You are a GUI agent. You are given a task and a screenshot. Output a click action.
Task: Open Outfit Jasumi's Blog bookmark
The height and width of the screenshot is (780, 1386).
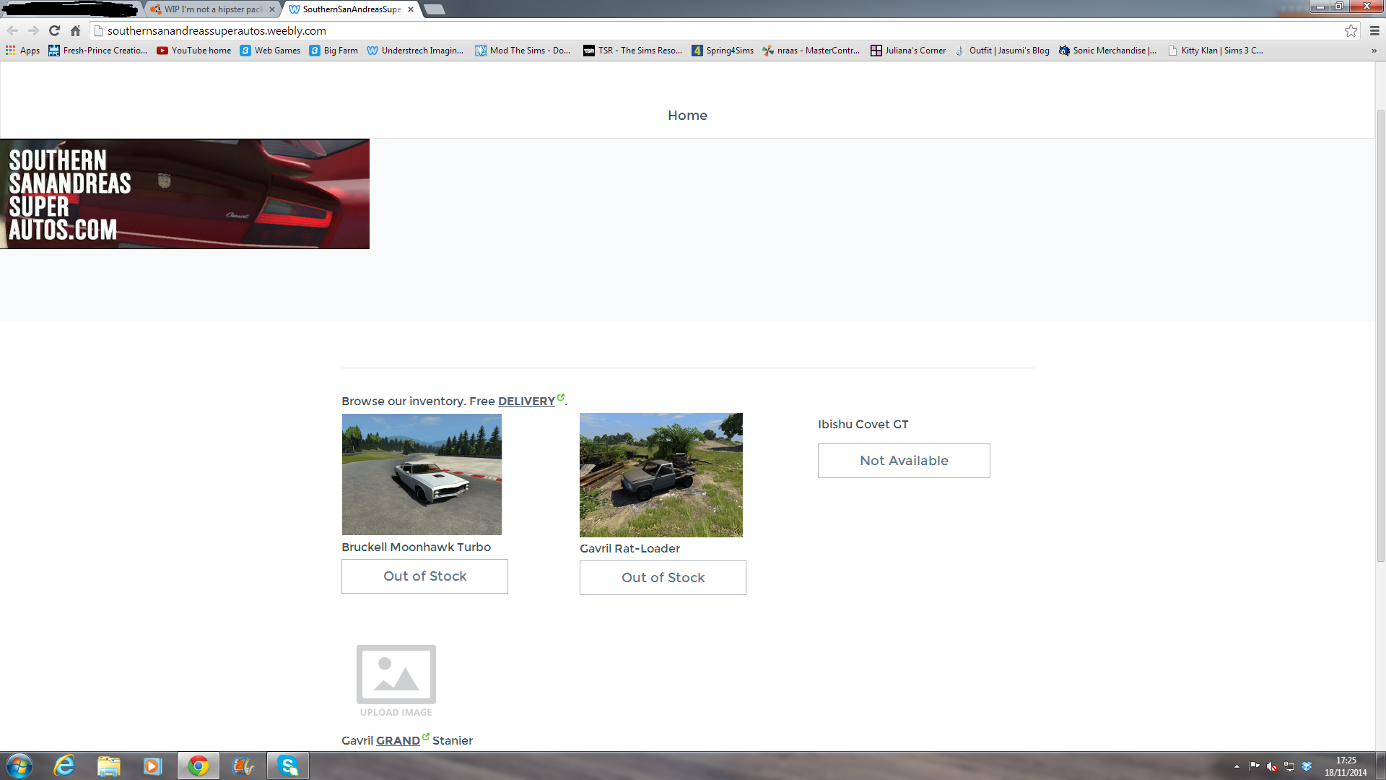pos(1002,51)
